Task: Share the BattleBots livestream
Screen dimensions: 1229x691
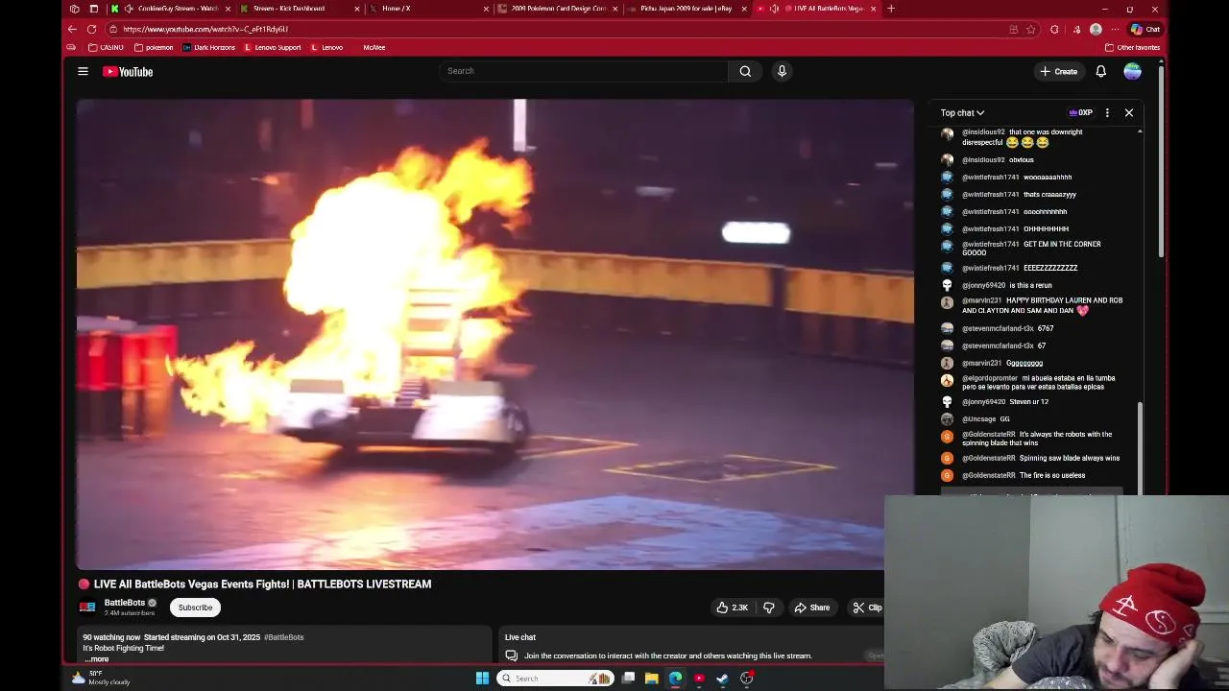Action: pos(812,608)
